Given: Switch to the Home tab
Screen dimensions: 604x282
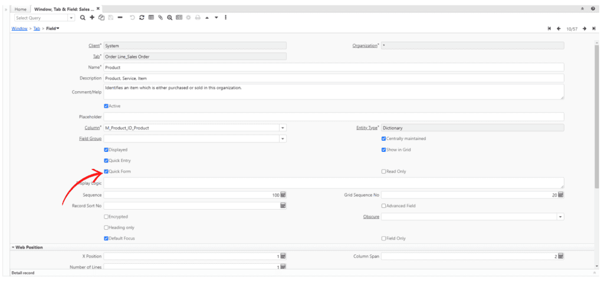Looking at the screenshot, I should tap(21, 9).
